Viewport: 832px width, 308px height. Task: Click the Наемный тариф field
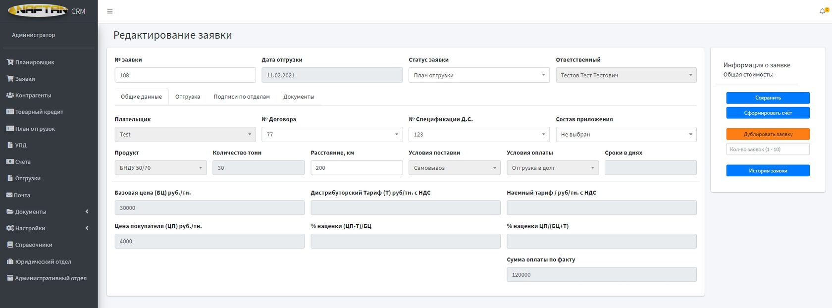602,208
